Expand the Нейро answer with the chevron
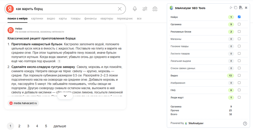Image resolution: width=253 pixels, height=133 pixels. [x=65, y=96]
